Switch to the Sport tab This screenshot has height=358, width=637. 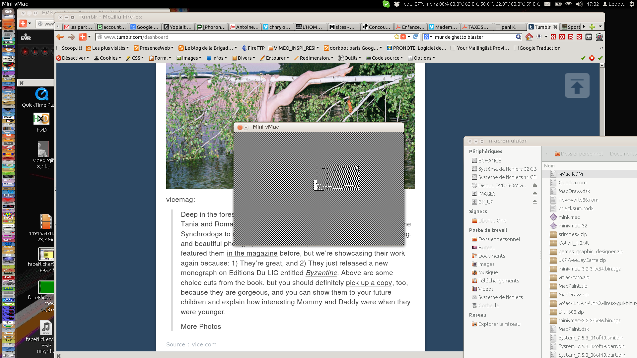pyautogui.click(x=571, y=27)
